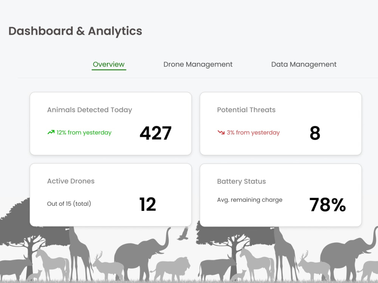Click the Avg. remaining charge text
This screenshot has height=283, width=378.
249,200
